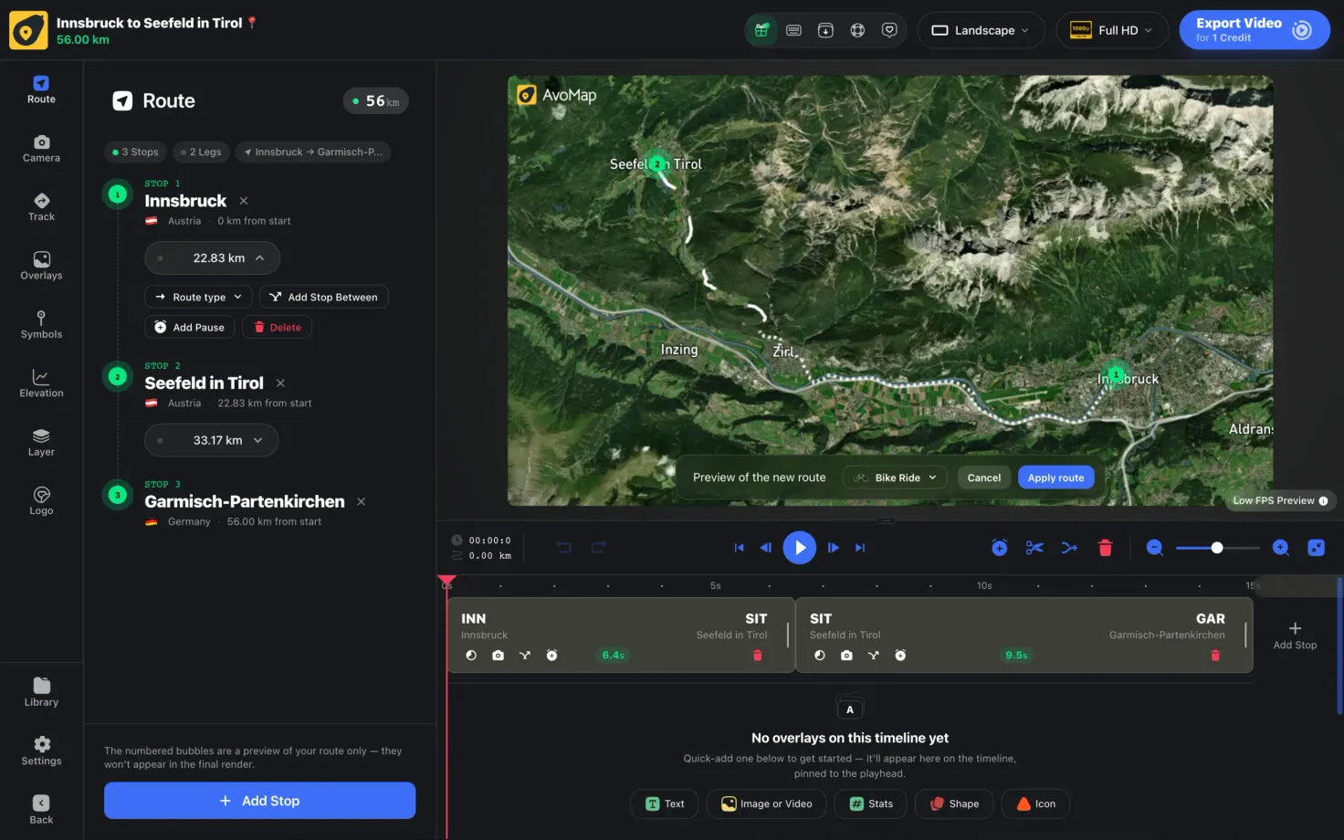Open the Settings sidebar item
The height and width of the screenshot is (840, 1344).
pyautogui.click(x=41, y=751)
